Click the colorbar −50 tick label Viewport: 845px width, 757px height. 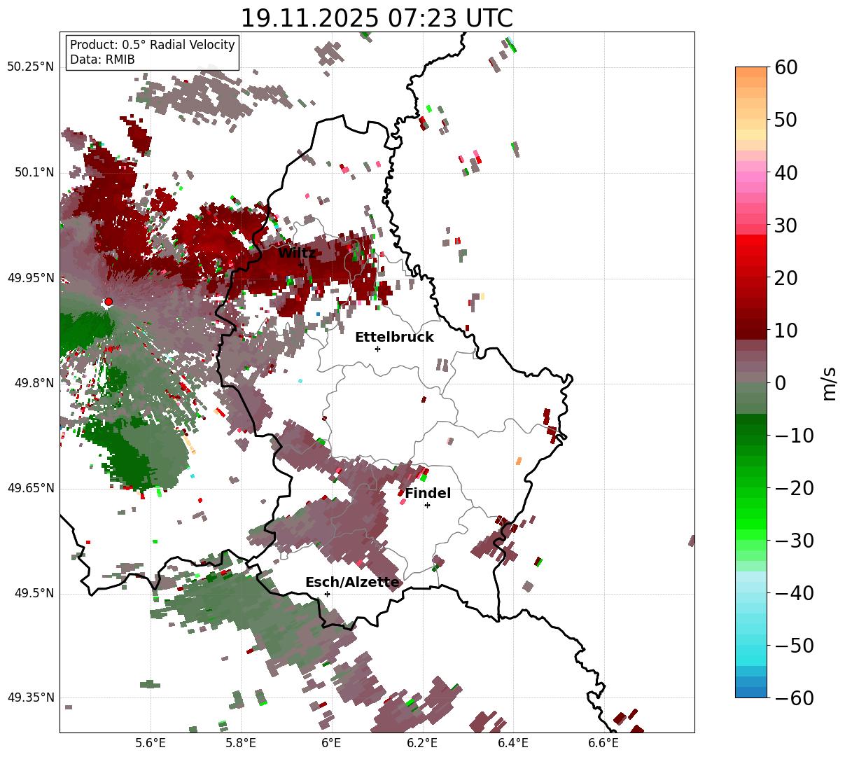pos(795,646)
